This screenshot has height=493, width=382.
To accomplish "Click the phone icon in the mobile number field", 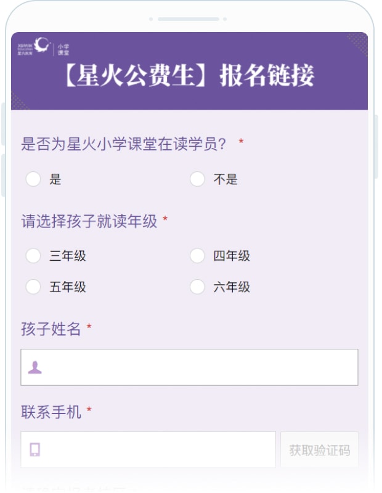I will [35, 449].
